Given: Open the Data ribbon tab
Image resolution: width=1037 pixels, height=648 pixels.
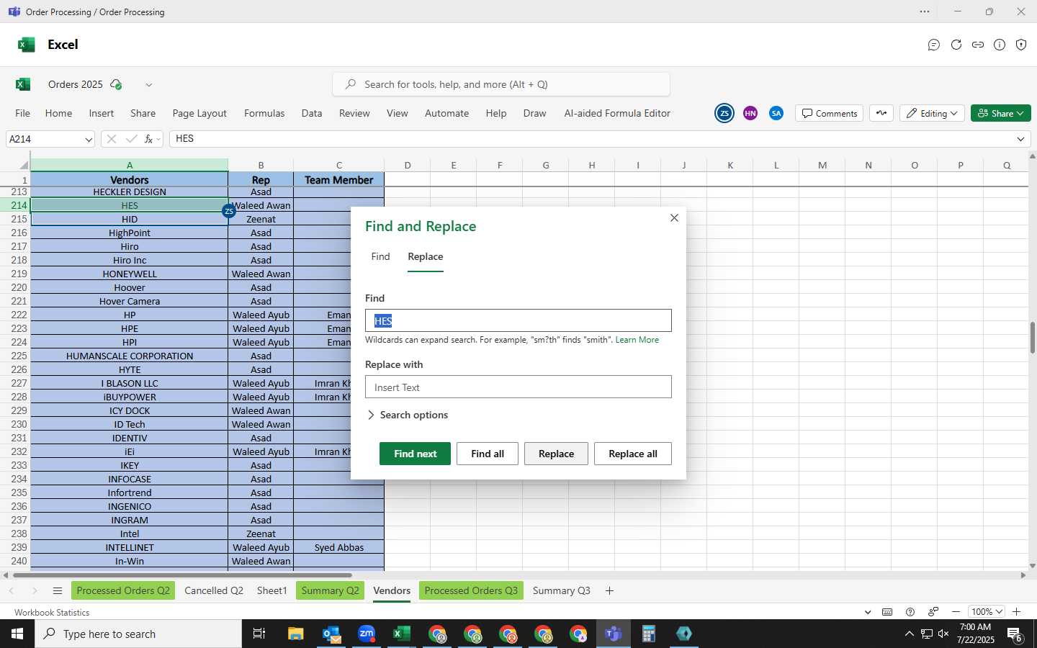Looking at the screenshot, I should (x=312, y=114).
